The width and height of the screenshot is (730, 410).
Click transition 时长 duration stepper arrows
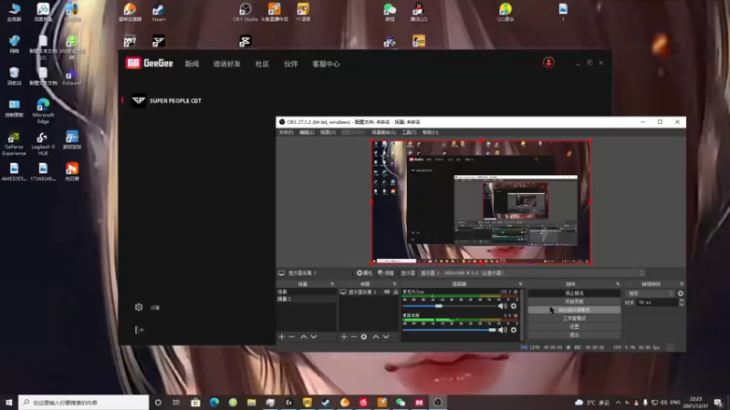point(682,302)
